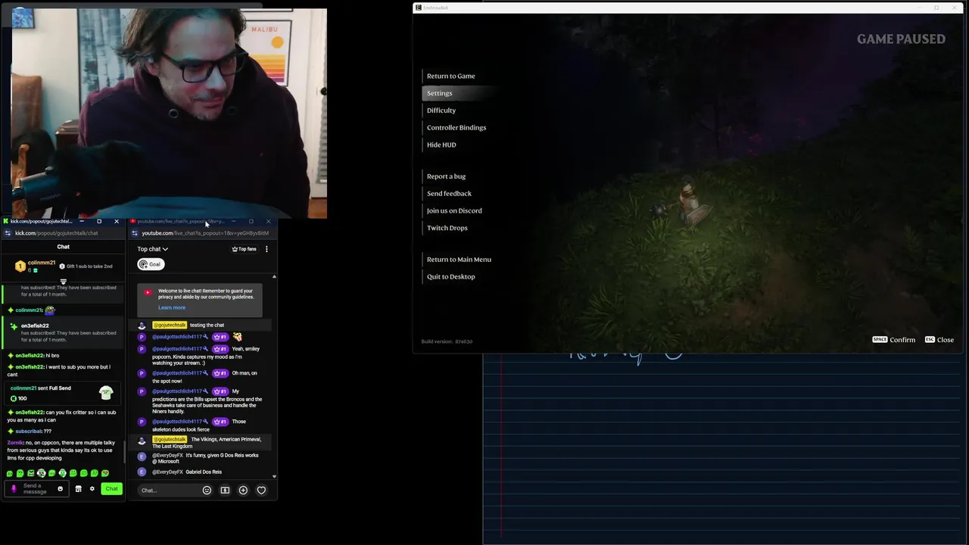Click the #1 badge beside 'Those skeleton dudes'
The image size is (969, 545).
coord(220,422)
